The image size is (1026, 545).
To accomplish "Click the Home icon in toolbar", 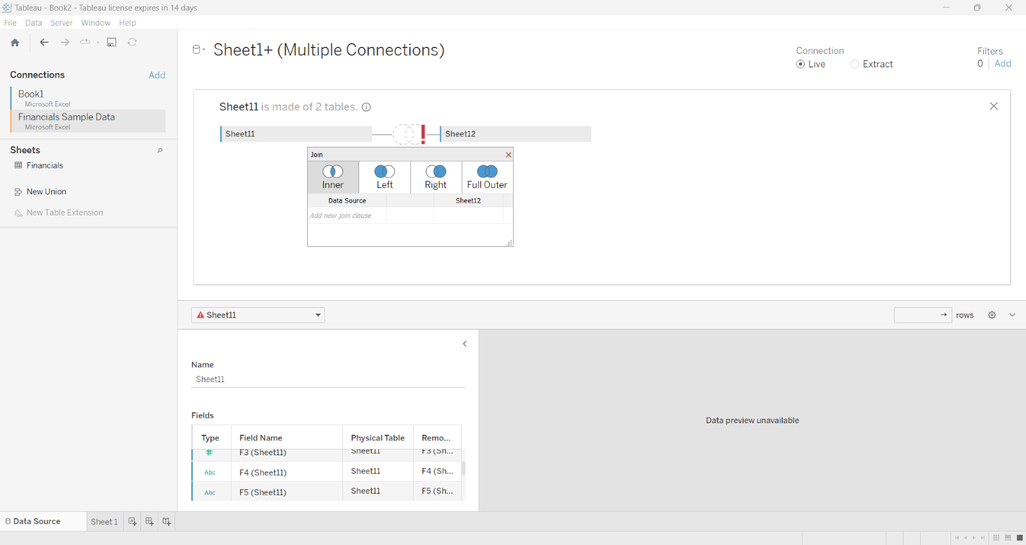I will click(x=15, y=42).
